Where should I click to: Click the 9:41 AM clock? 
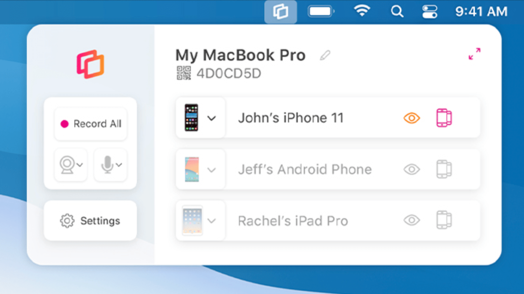481,11
